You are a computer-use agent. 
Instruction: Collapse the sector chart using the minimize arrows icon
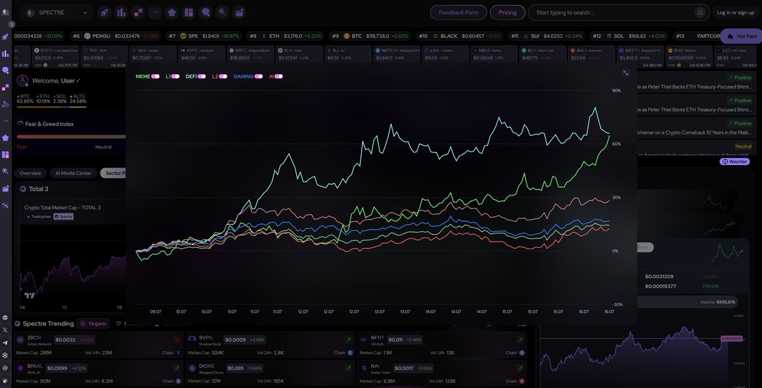[x=626, y=73]
